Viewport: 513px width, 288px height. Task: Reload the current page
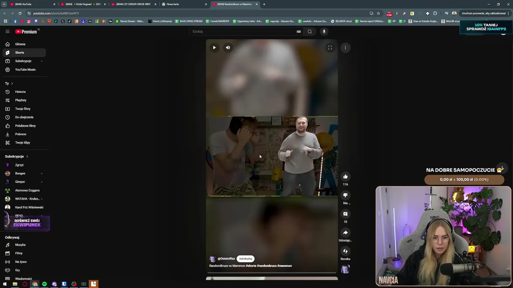[x=20, y=13]
